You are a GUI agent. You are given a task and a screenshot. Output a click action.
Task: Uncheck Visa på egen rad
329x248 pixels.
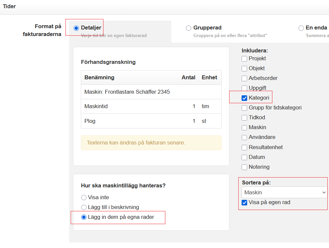point(244,203)
